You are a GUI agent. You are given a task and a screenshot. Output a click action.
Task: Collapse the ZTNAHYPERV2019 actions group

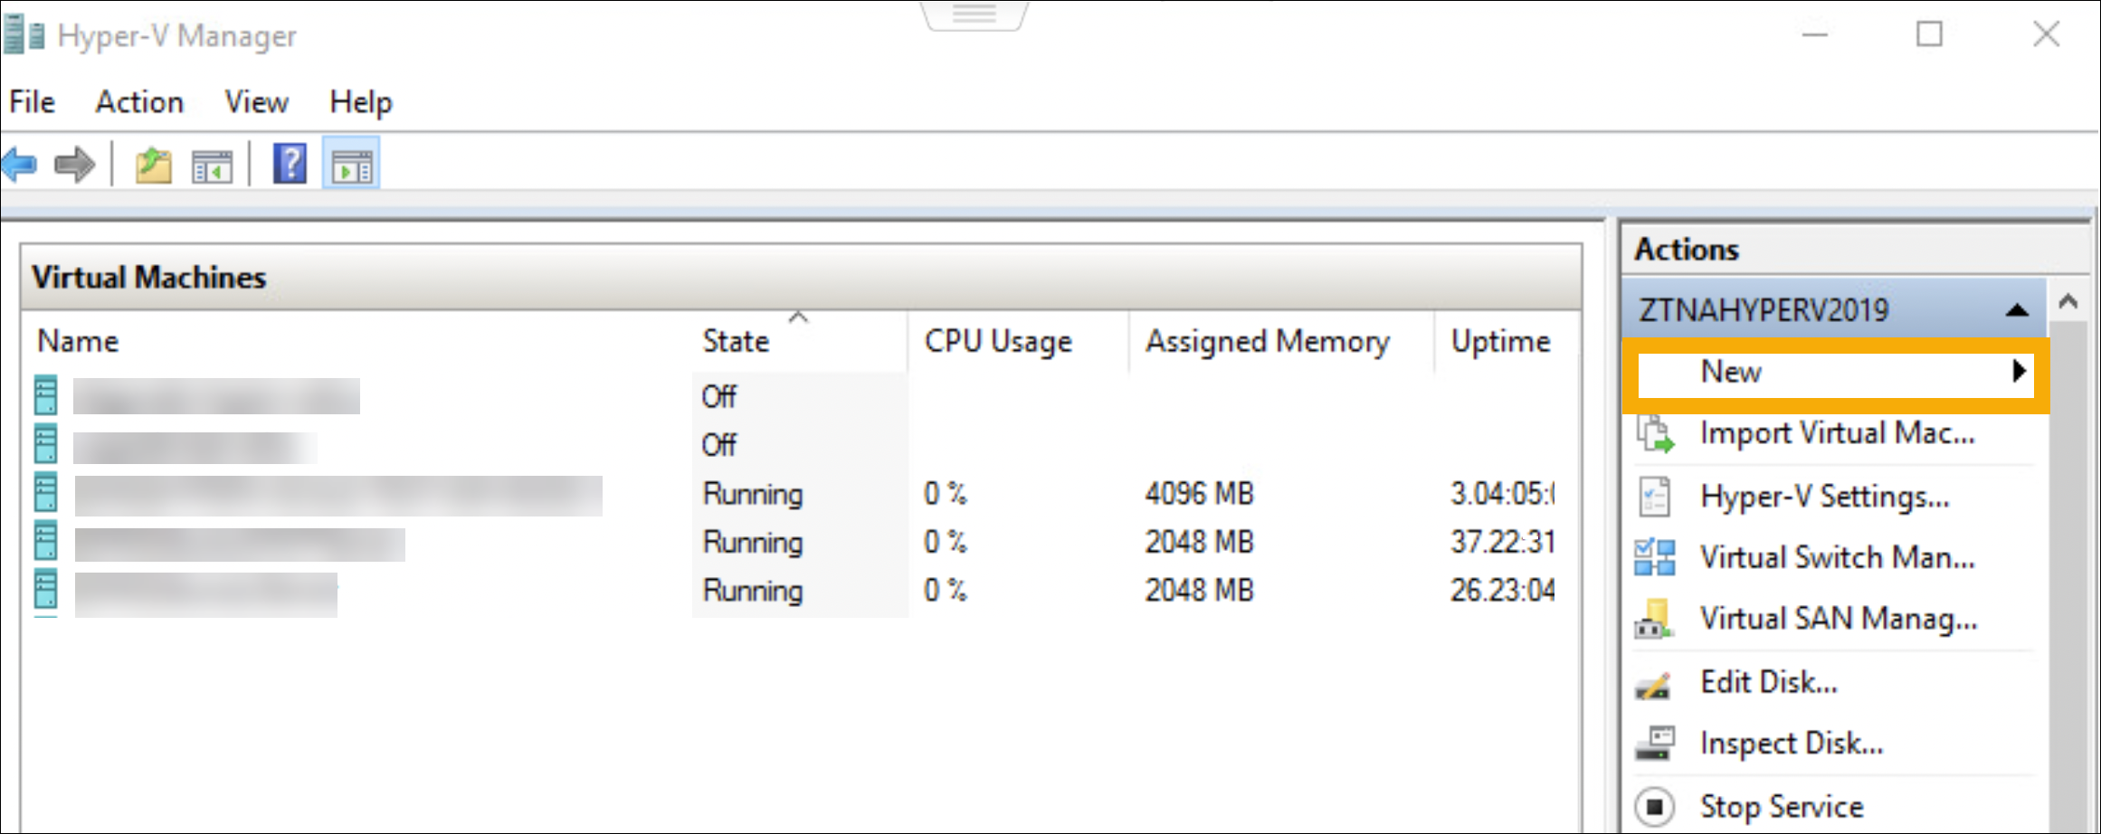[x=2019, y=309]
